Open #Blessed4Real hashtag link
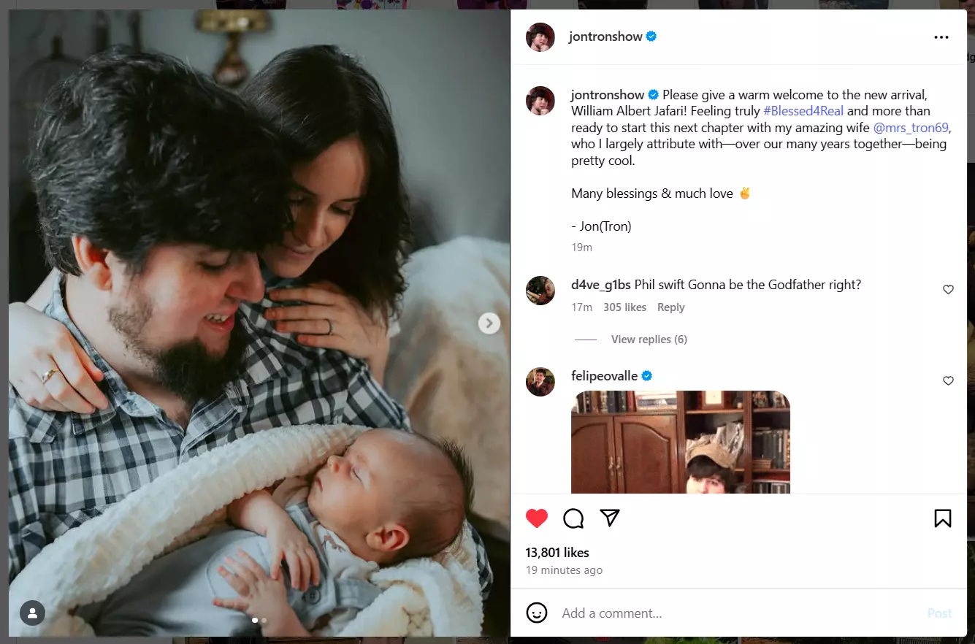The width and height of the screenshot is (975, 644). (x=803, y=111)
